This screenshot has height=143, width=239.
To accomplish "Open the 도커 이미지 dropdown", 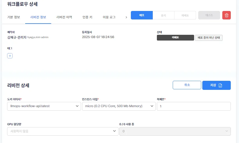I will [44, 106].
